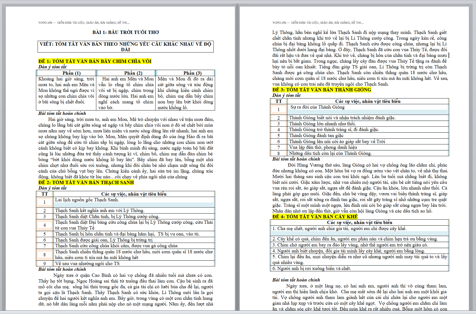Click row "5. Chim lại đến ăn, mọi chuyện diễn ra như cũ"
The width and height of the screenshot is (476, 314).
tap(359, 260)
